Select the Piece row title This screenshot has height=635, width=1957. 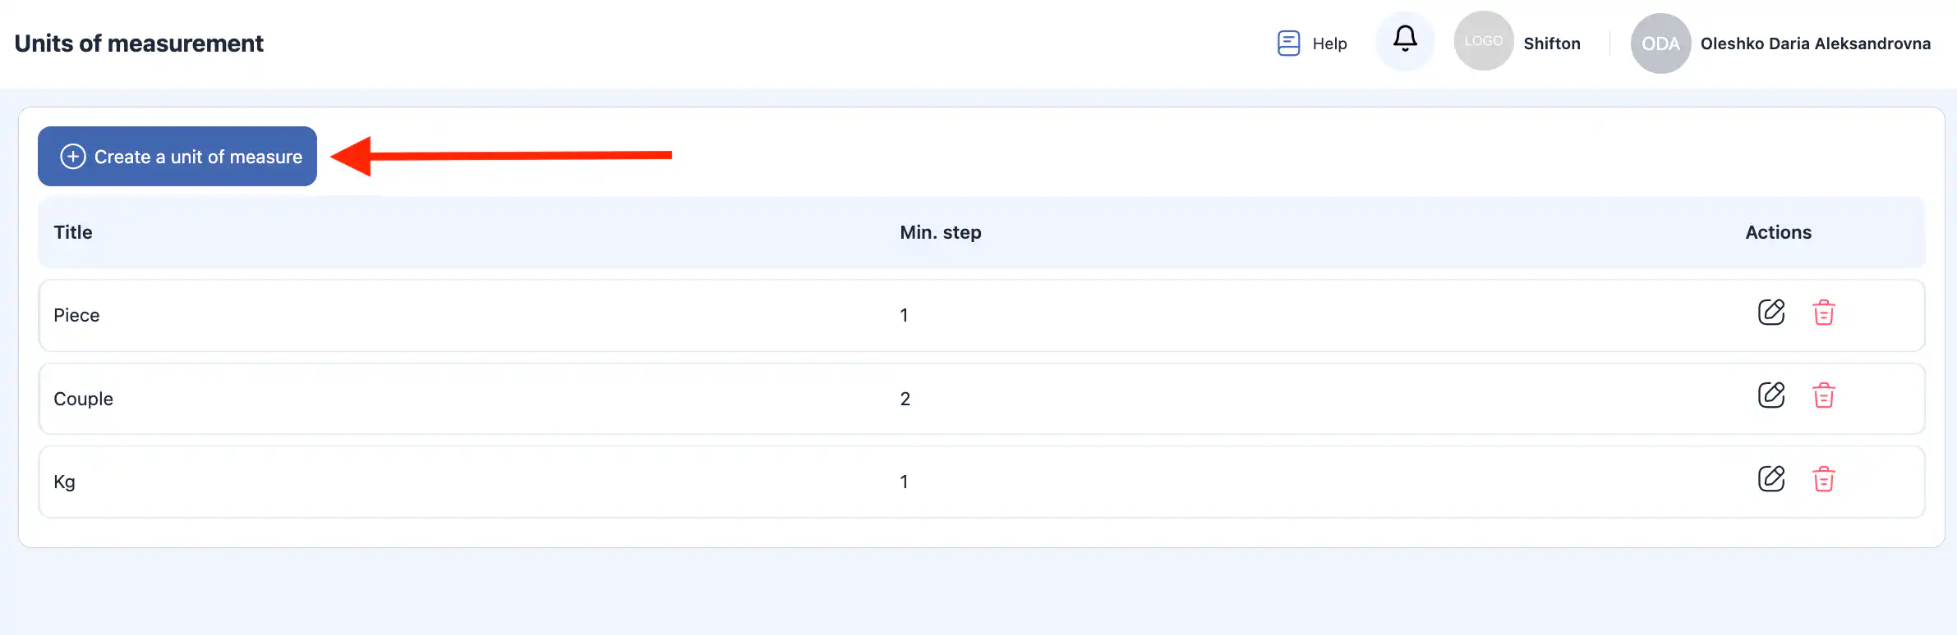(76, 315)
